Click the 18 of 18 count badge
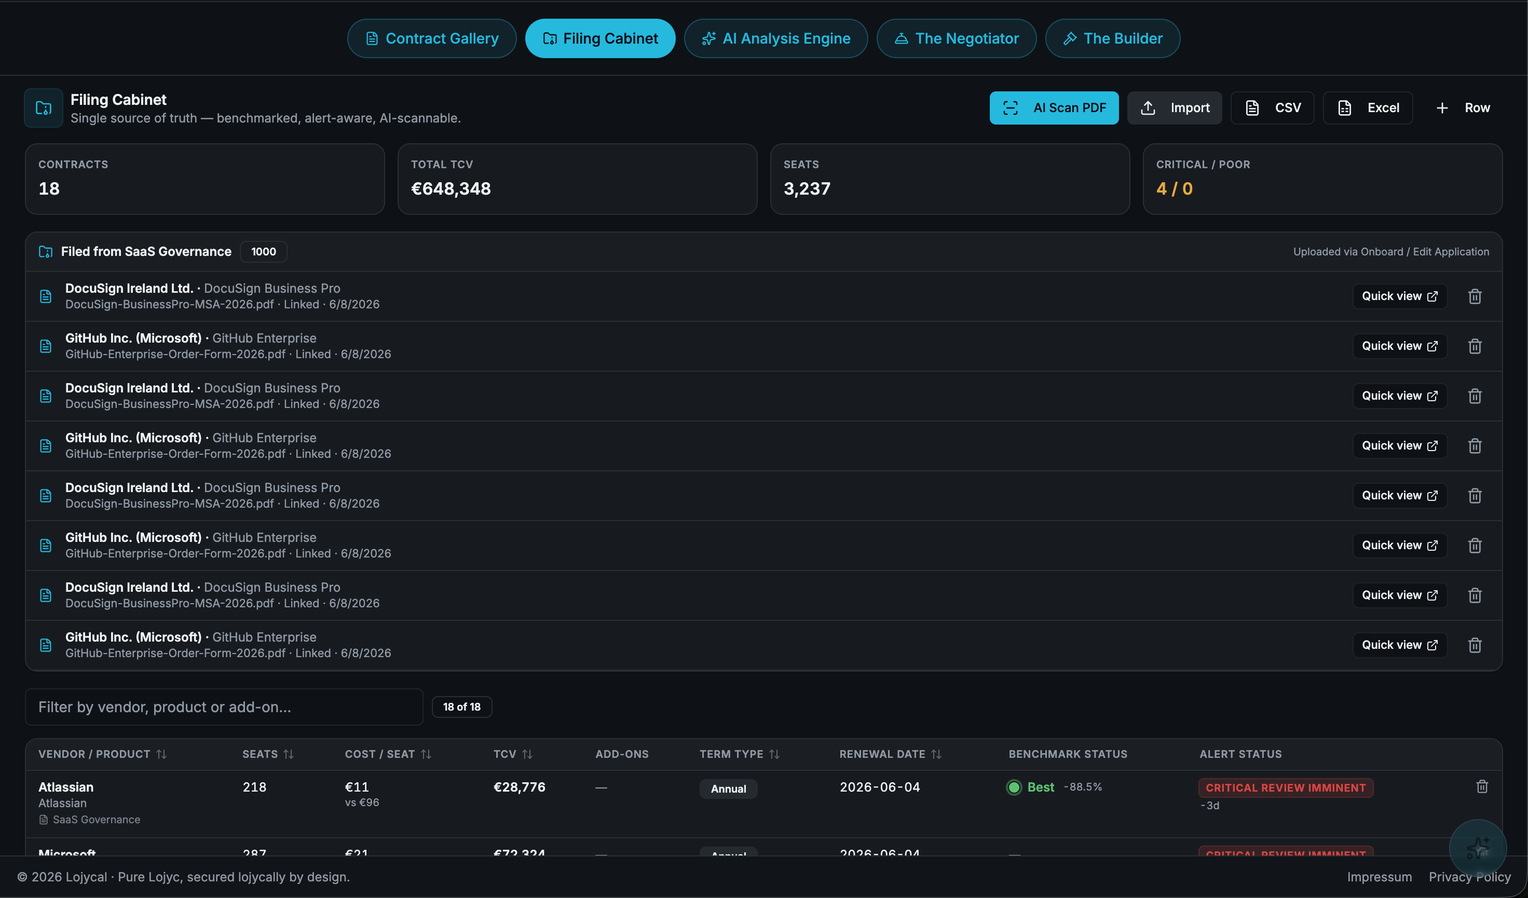 pyautogui.click(x=461, y=707)
